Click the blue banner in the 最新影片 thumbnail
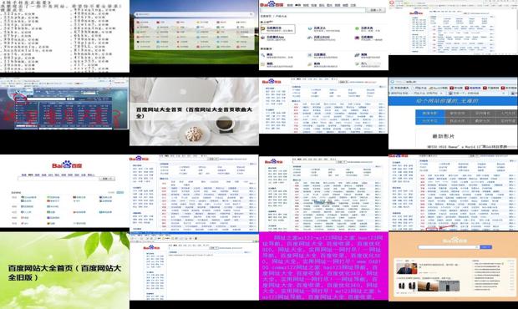 (x=453, y=101)
